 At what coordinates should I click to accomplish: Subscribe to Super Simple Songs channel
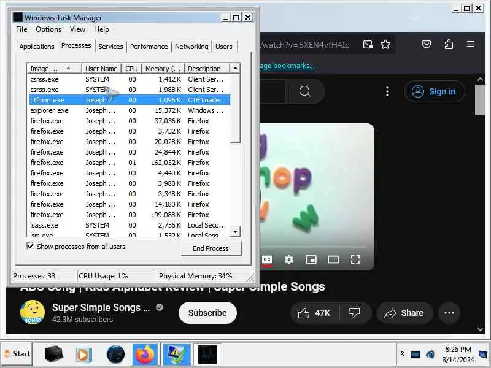click(x=207, y=313)
